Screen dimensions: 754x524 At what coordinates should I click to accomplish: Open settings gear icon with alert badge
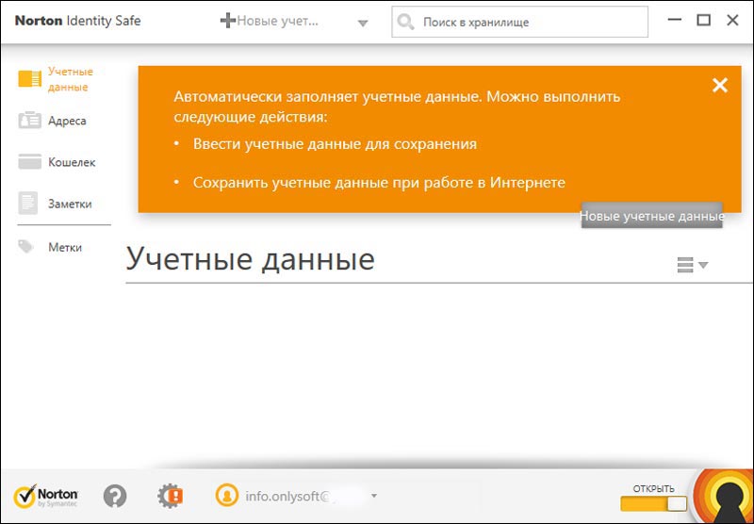point(170,495)
